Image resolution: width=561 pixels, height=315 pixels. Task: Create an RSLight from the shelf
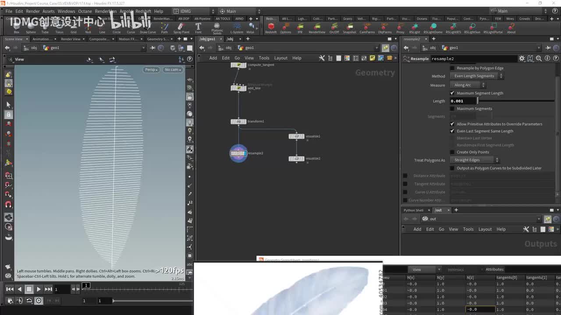click(415, 28)
